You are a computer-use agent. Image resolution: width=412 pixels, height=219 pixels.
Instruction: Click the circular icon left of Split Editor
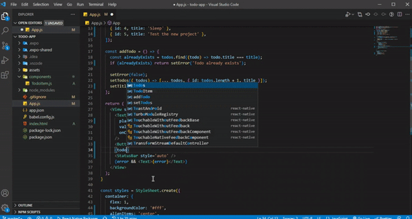pyautogui.click(x=392, y=15)
